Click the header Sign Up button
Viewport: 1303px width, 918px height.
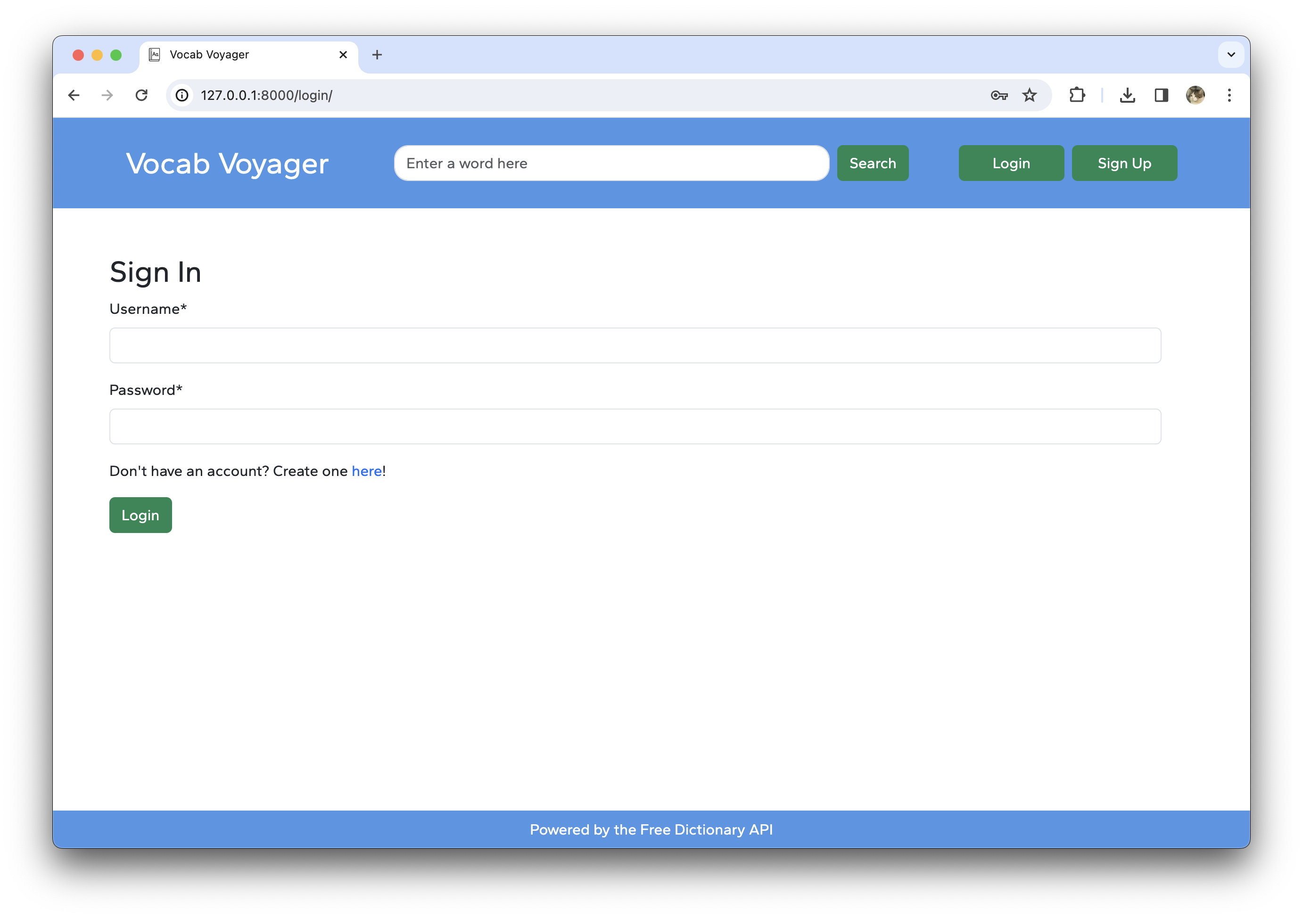click(x=1124, y=164)
